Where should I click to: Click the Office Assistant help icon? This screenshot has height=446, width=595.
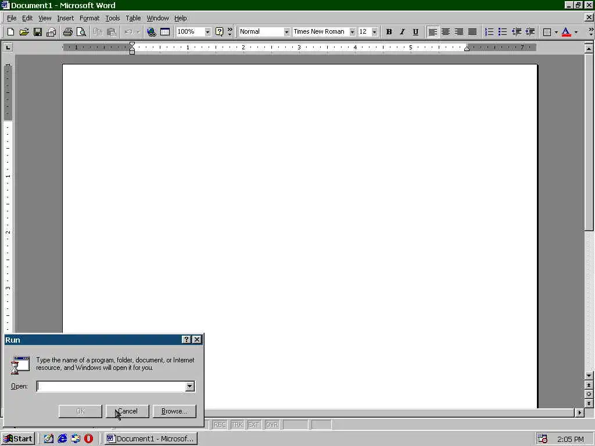pyautogui.click(x=219, y=32)
